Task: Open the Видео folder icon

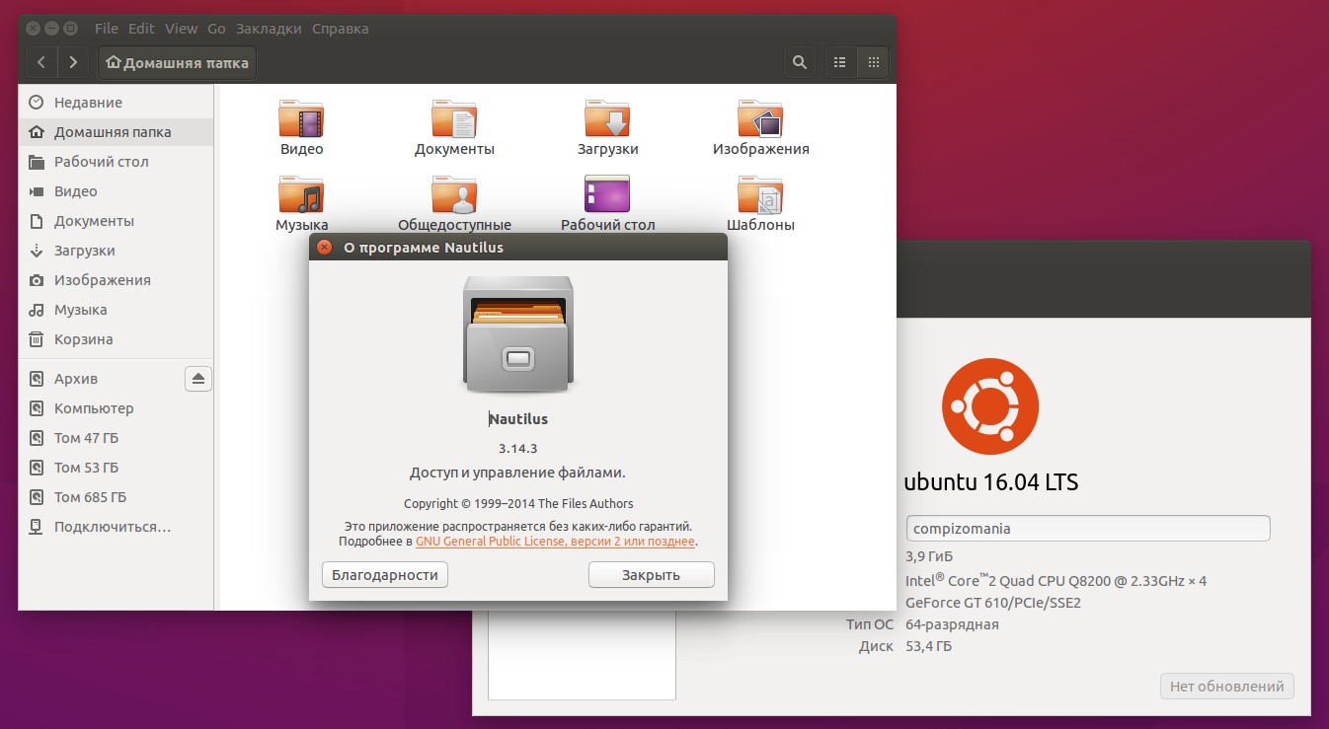Action: coord(301,119)
